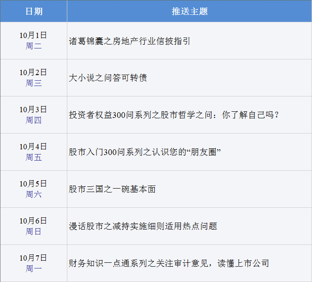Click the 周四 weekday label
312x282 pixels.
point(33,120)
